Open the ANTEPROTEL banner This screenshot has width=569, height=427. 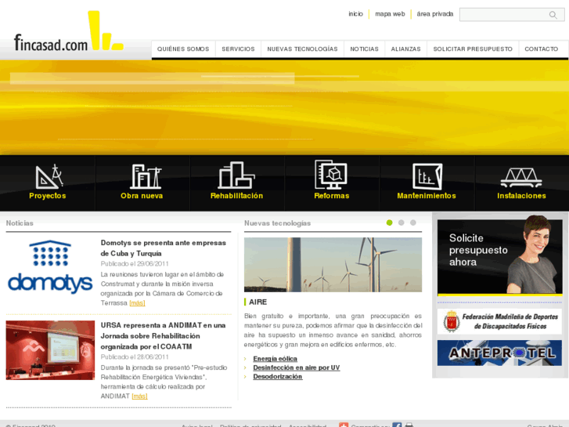coord(499,353)
